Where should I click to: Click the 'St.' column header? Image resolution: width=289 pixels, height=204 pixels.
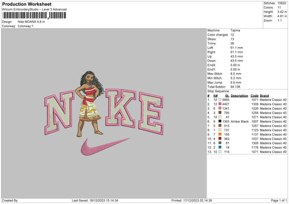(x=227, y=96)
